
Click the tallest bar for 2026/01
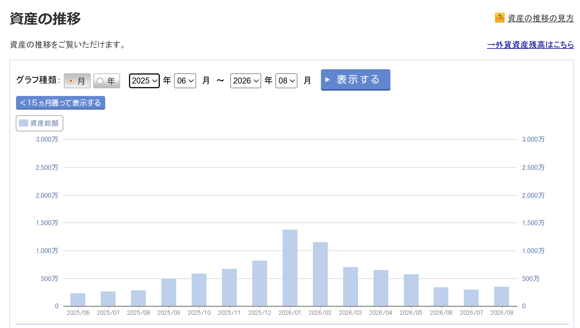[290, 268]
